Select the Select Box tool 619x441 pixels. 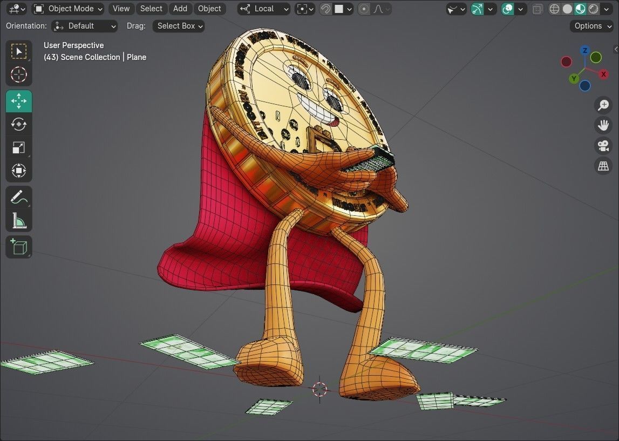19,51
